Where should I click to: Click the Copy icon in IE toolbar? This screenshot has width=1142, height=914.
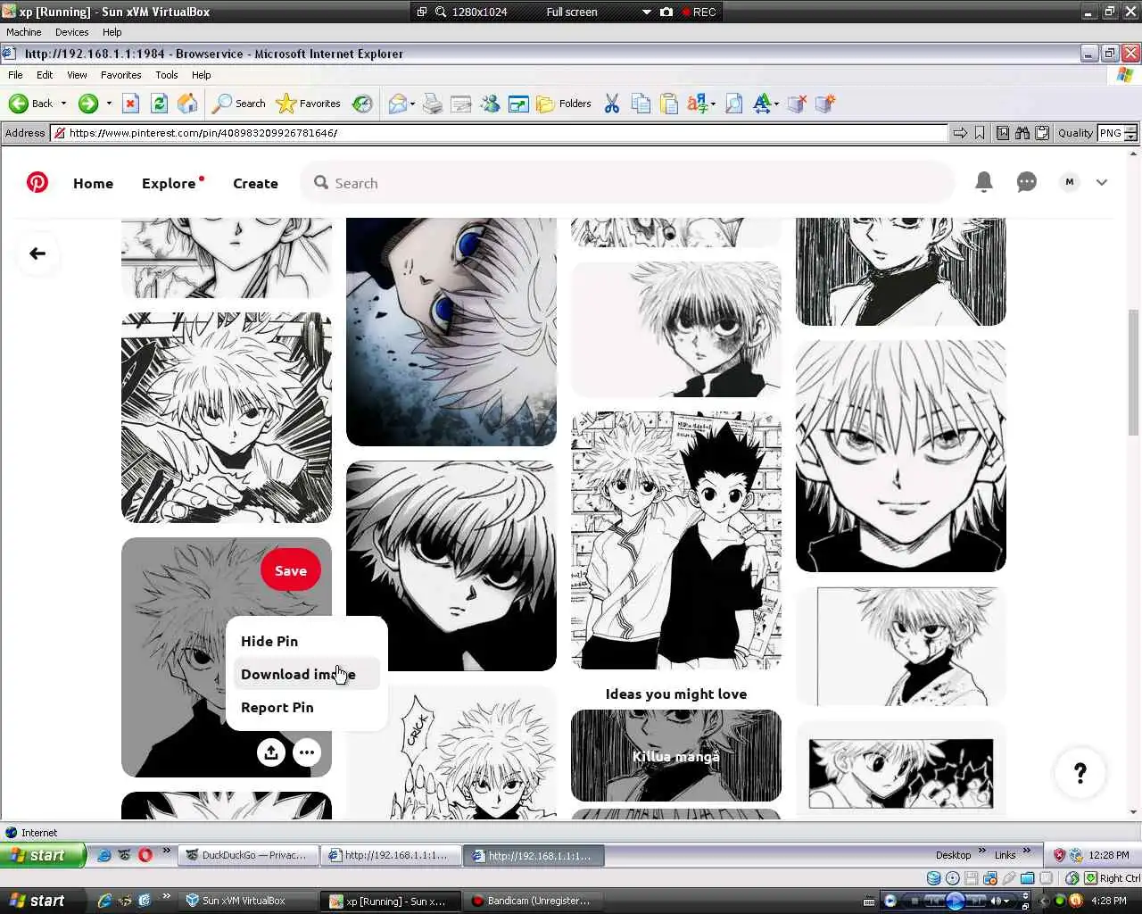tap(641, 104)
